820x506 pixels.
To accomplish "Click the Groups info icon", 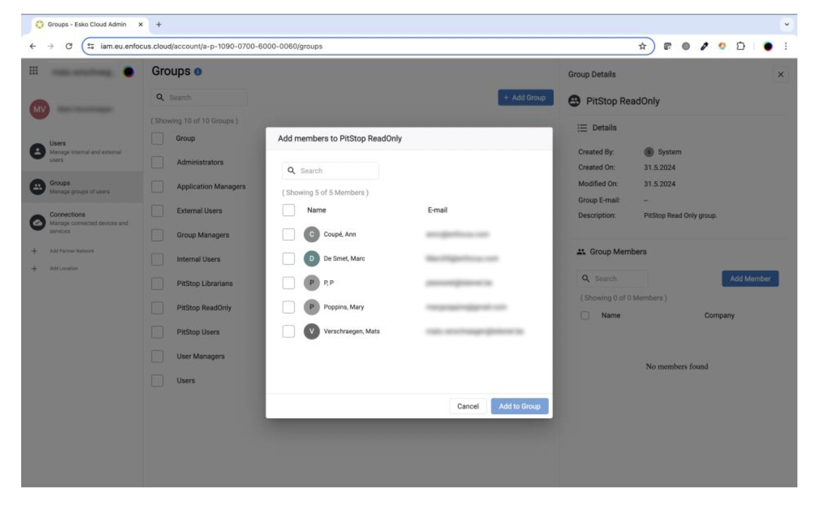I will (x=198, y=72).
